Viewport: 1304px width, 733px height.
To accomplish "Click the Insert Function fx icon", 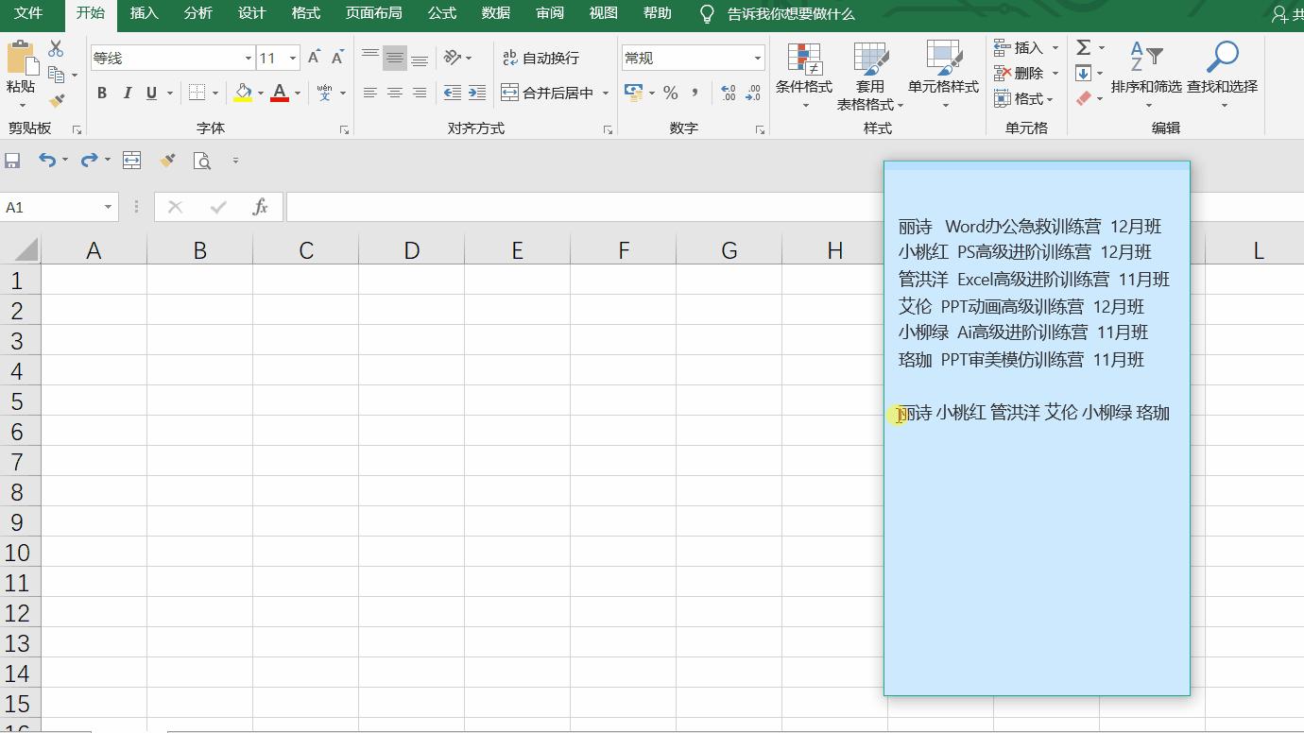I will pos(261,207).
